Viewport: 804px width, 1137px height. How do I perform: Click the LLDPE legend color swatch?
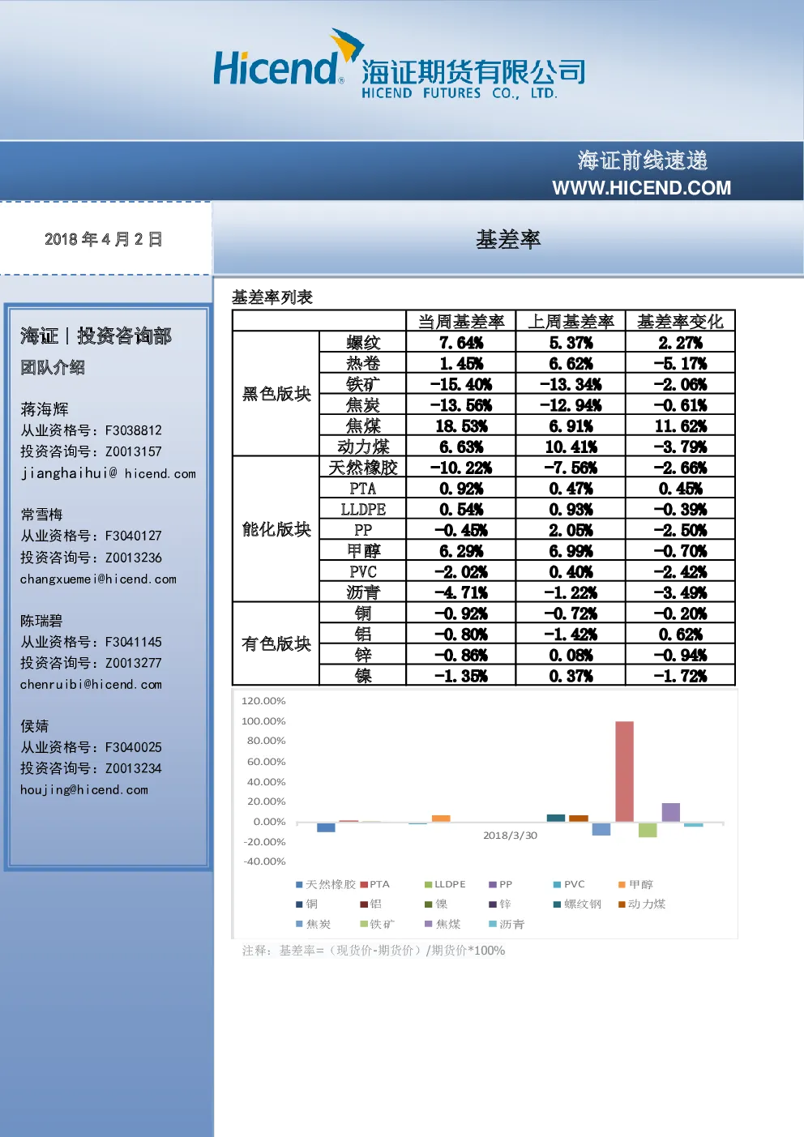[x=428, y=884]
